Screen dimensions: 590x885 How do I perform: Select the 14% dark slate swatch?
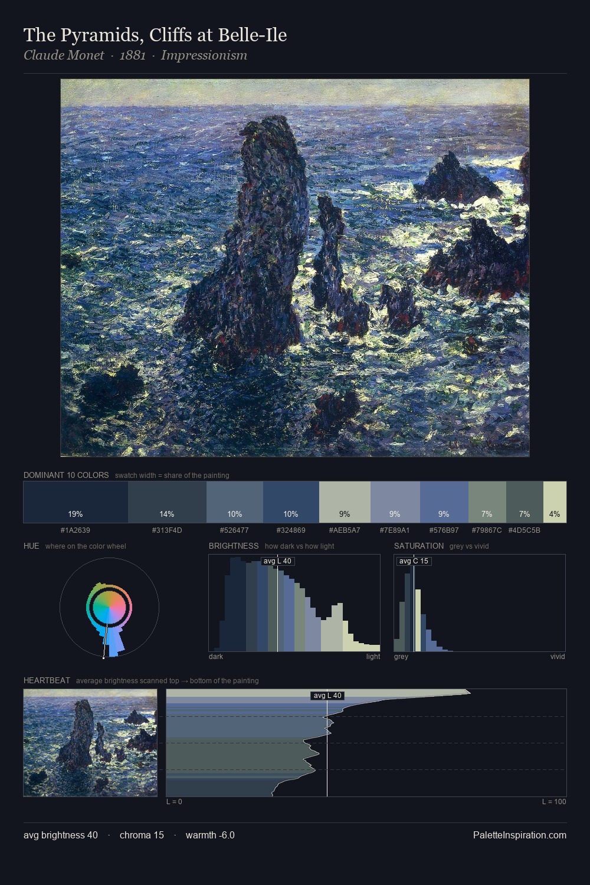point(167,502)
